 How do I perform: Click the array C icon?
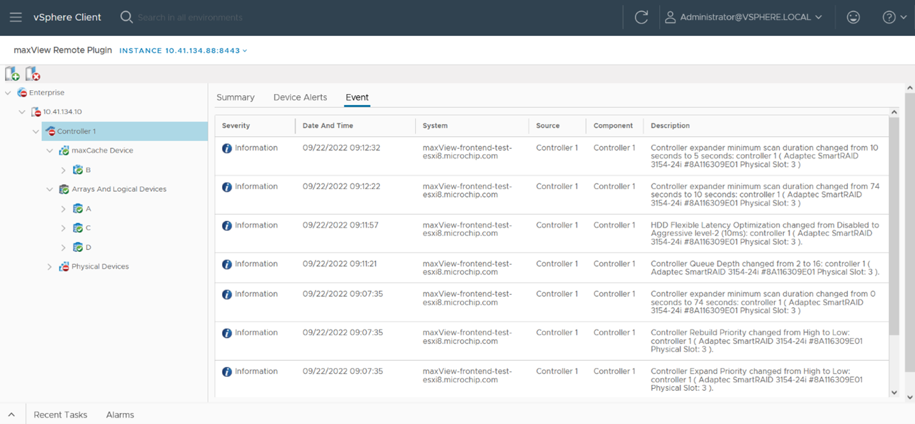click(x=78, y=228)
